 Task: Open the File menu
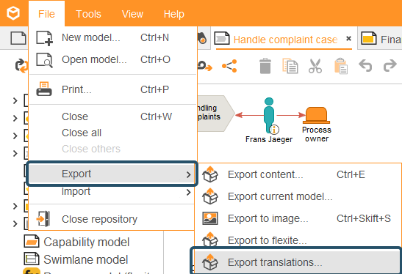click(x=46, y=14)
